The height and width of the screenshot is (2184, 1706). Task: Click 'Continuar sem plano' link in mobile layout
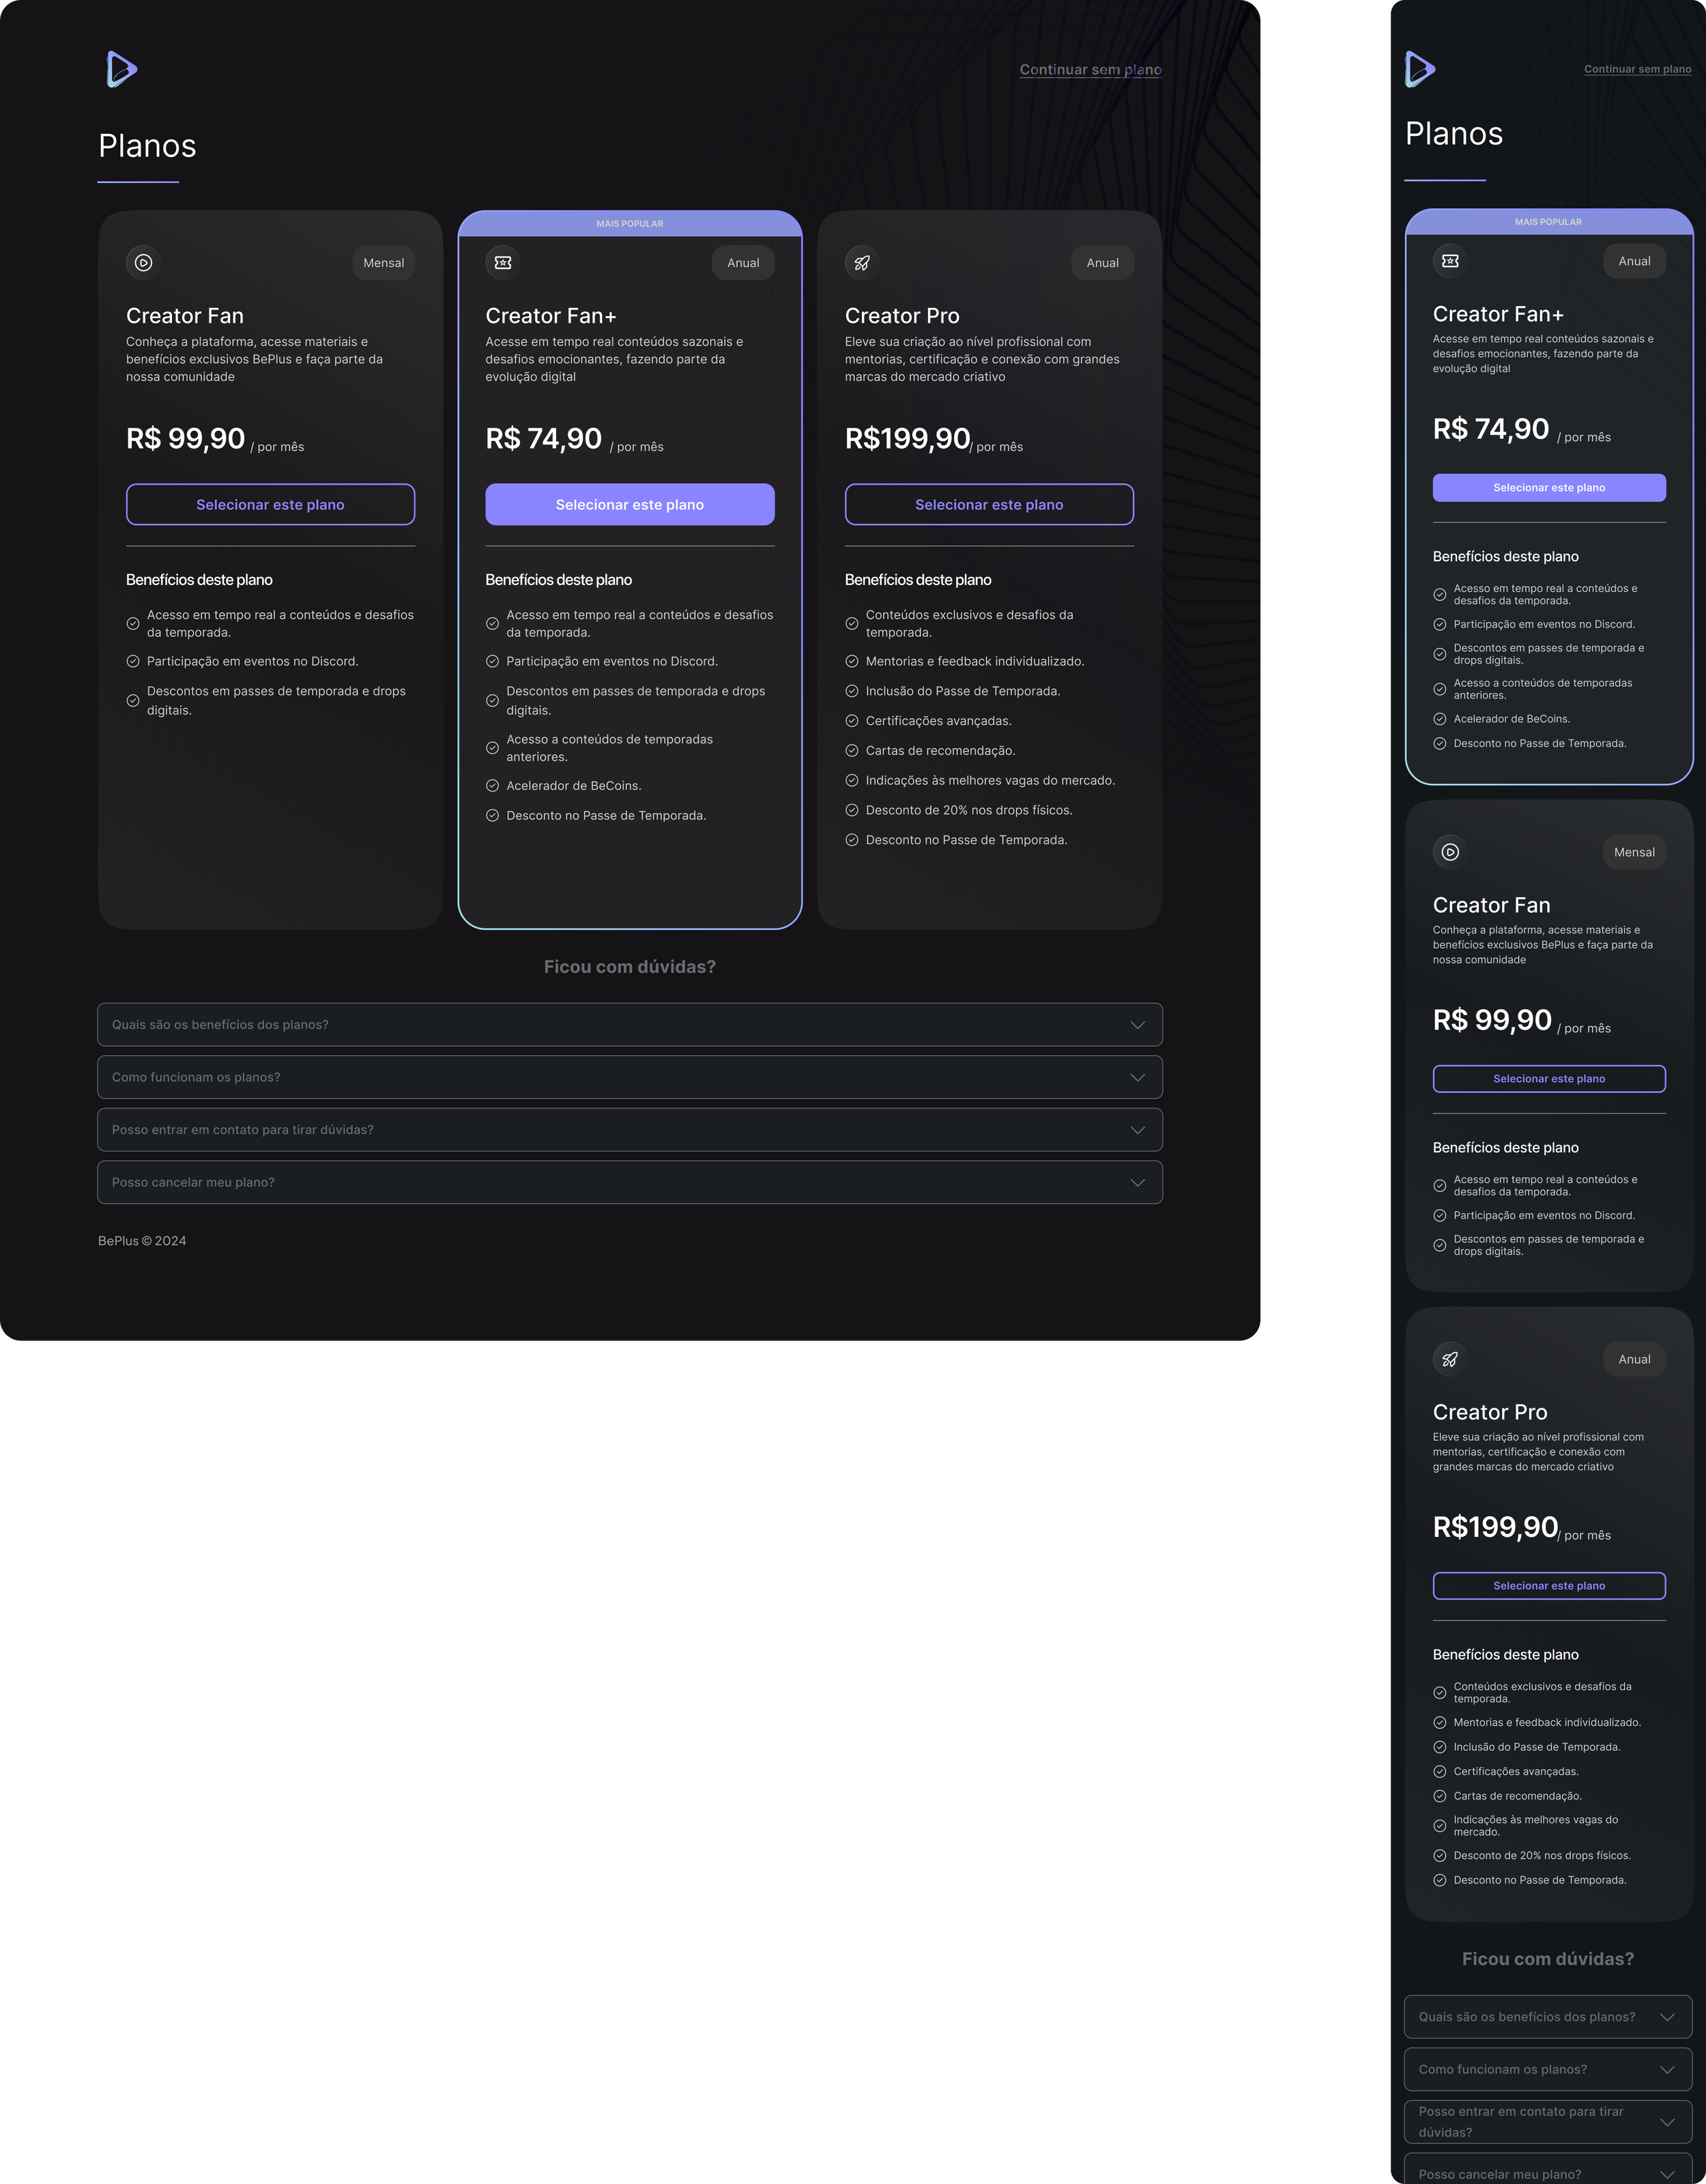pyautogui.click(x=1637, y=69)
